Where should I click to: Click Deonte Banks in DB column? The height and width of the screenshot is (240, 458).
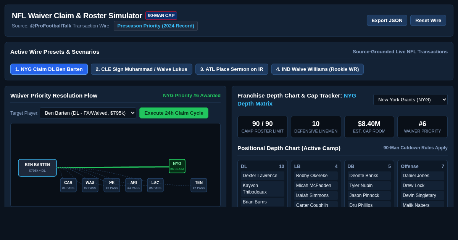[x=369, y=176]
